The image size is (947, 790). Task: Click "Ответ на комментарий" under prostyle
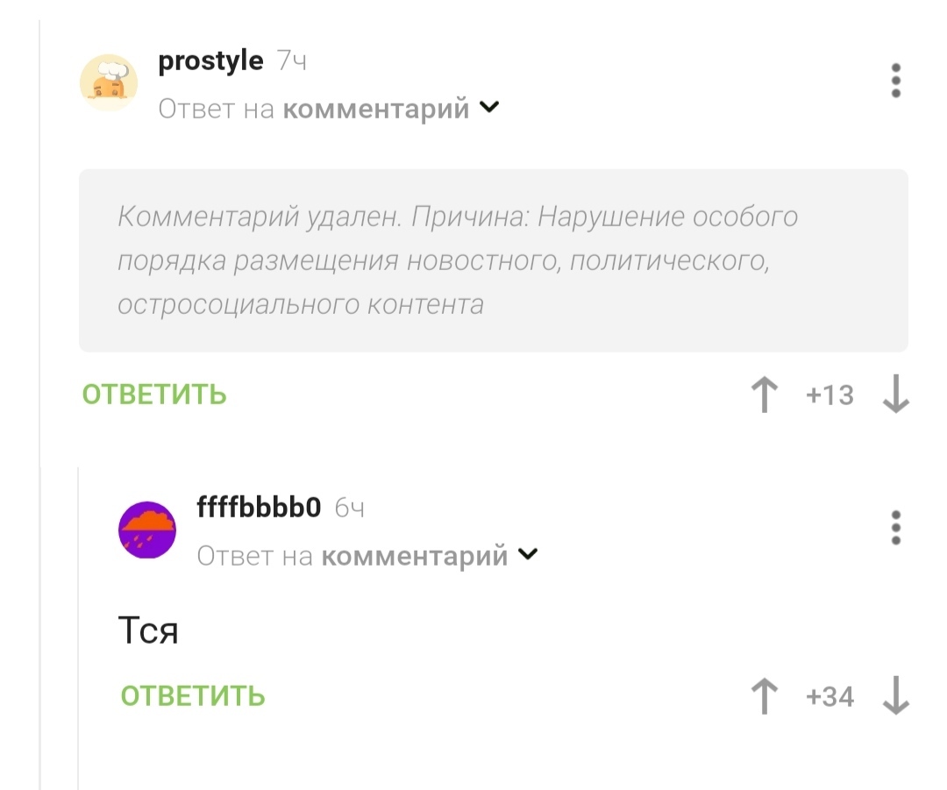pos(314,109)
